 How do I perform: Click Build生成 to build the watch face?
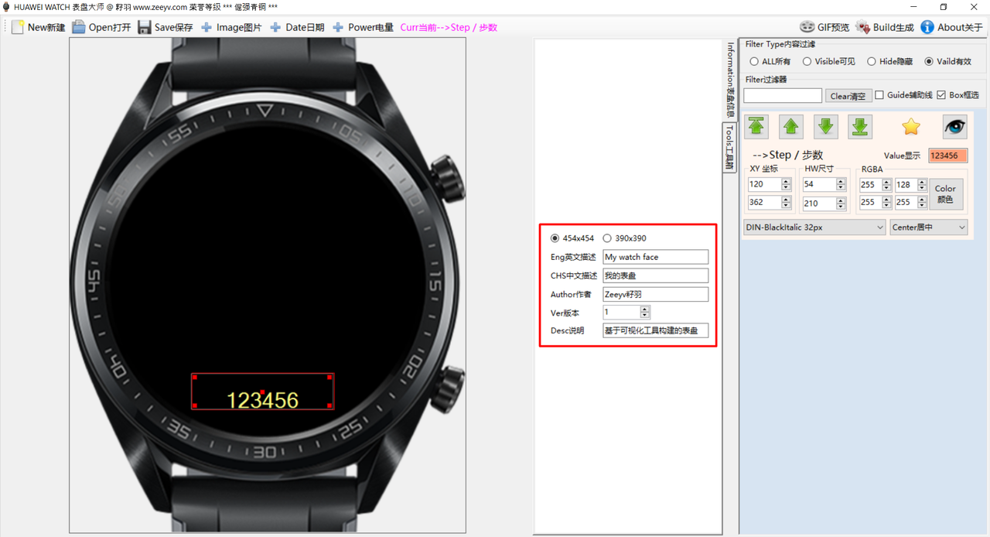[x=885, y=27]
